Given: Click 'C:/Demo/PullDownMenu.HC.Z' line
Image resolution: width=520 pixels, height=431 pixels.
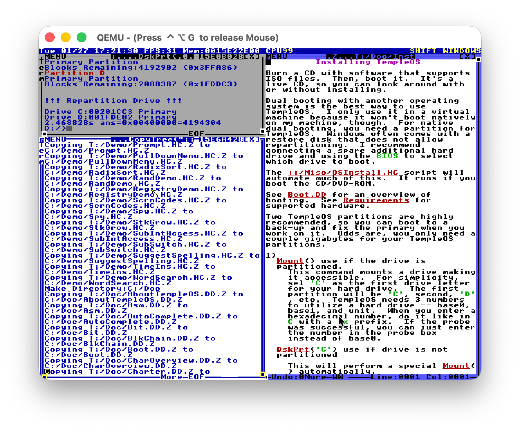Looking at the screenshot, I should (x=113, y=161).
